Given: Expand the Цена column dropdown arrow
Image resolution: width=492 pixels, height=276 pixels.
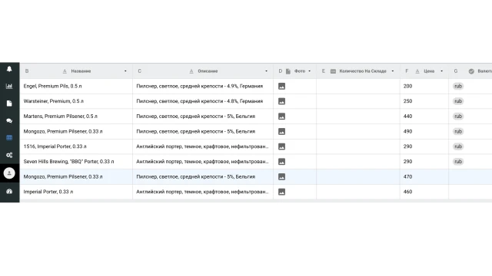Looking at the screenshot, I should [x=441, y=71].
